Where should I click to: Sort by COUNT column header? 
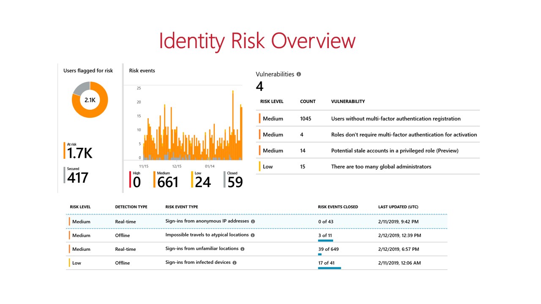click(308, 102)
